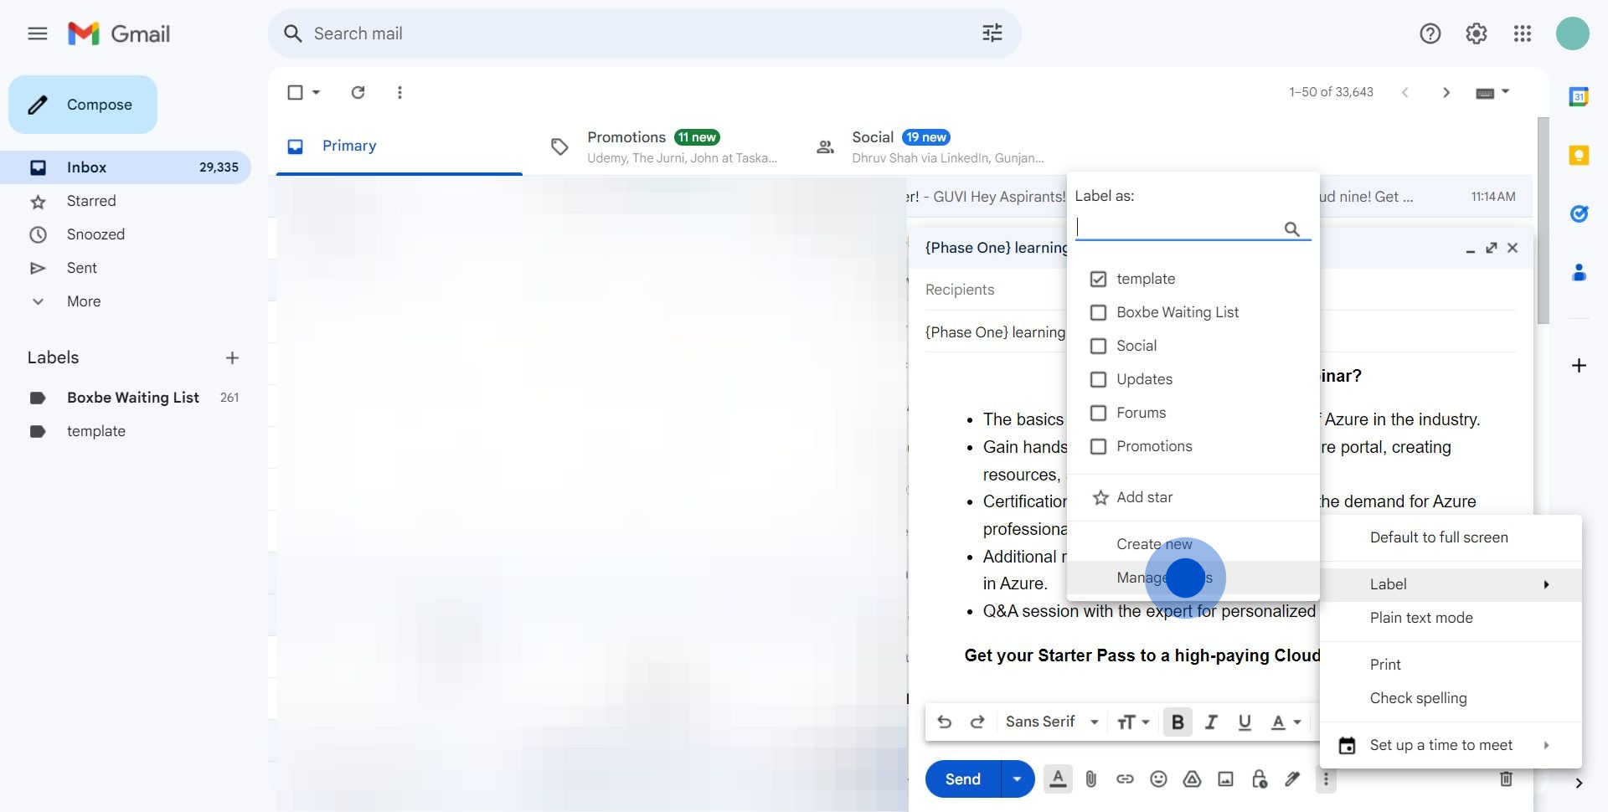Open the Google account avatar
Screen dimensions: 1608x812
1573,33
